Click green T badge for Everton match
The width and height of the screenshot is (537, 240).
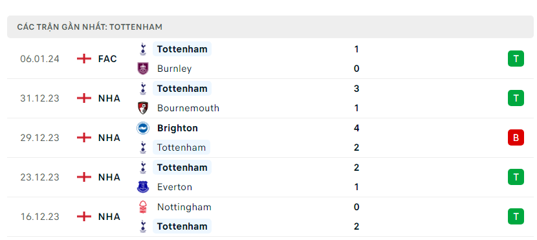point(516,177)
